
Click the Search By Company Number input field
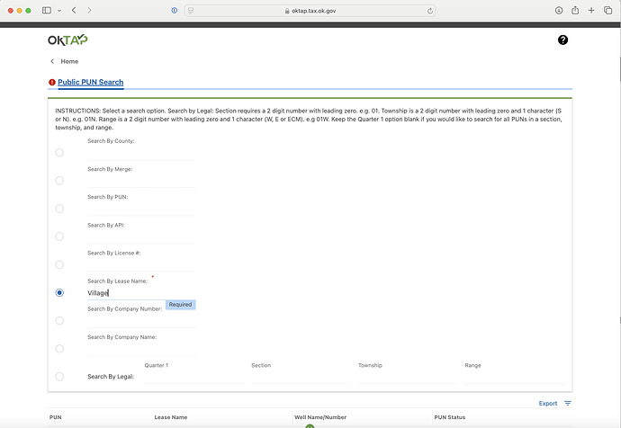pos(142,321)
